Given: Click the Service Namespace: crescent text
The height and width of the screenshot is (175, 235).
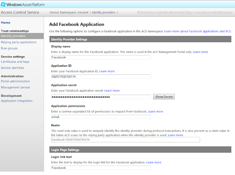Looking at the screenshot, I should (x=69, y=12).
